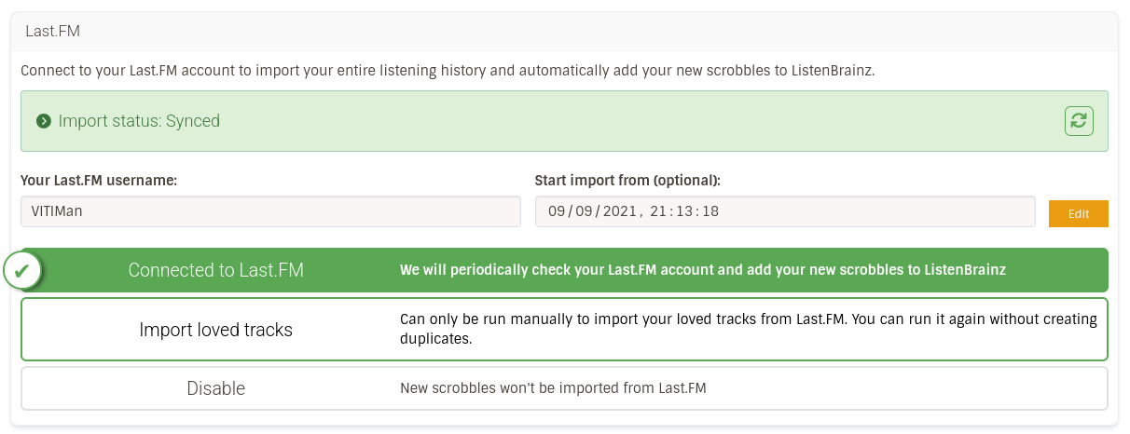
Task: Choose the Import loved tracks option
Action: coord(216,330)
